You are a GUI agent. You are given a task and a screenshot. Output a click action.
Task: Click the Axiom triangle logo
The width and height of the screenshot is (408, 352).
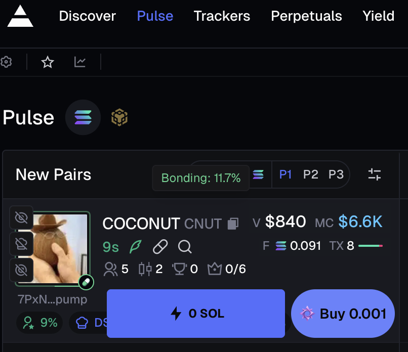[20, 16]
